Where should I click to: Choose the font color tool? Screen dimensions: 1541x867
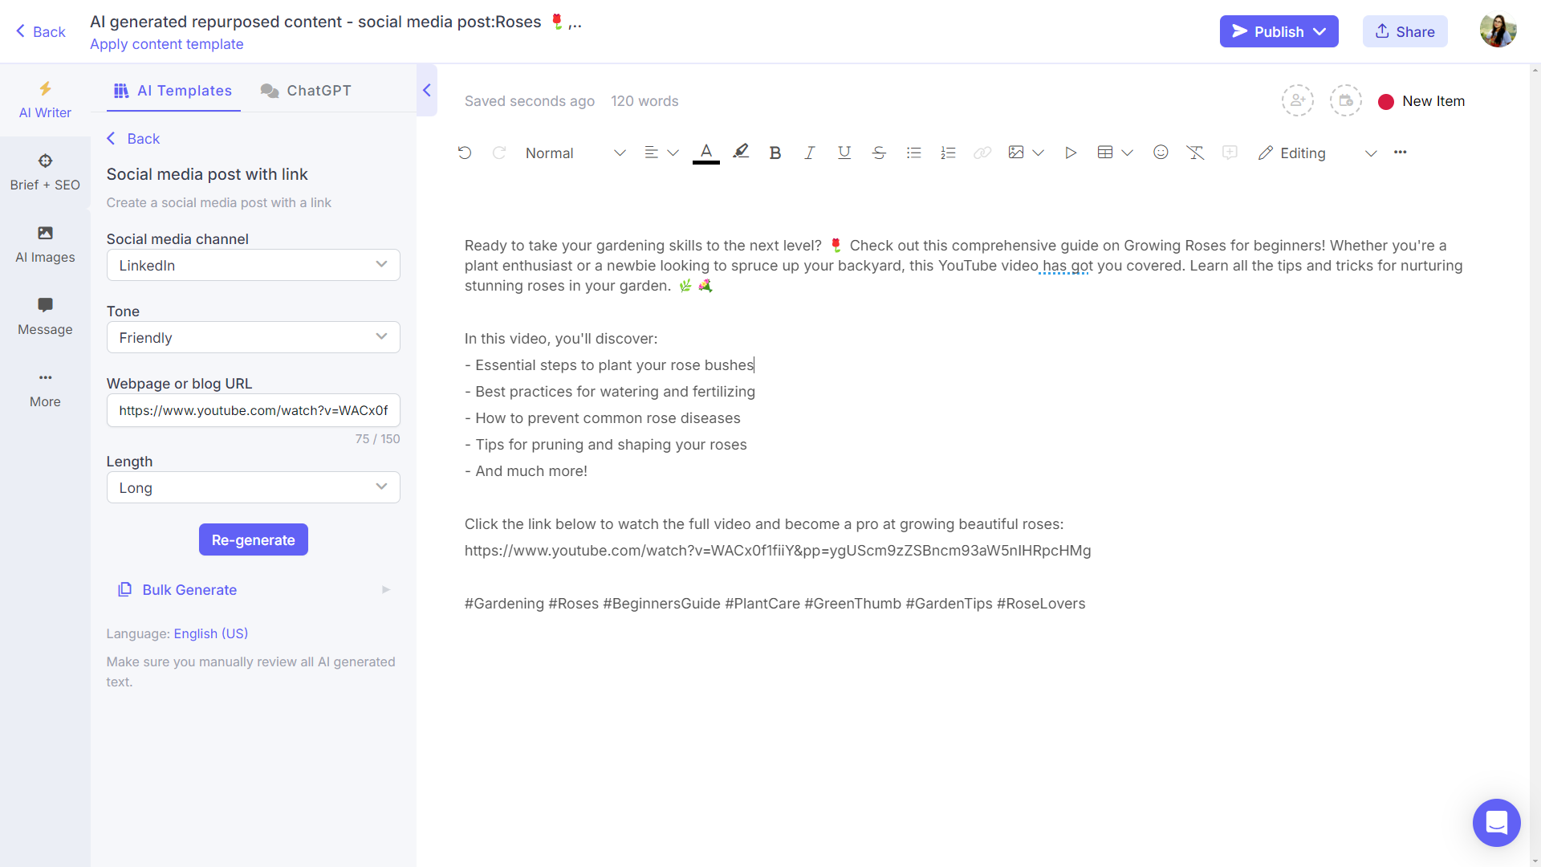[x=705, y=153]
